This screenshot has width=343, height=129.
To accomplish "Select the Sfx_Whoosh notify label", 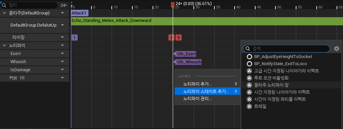I will click(x=189, y=62).
